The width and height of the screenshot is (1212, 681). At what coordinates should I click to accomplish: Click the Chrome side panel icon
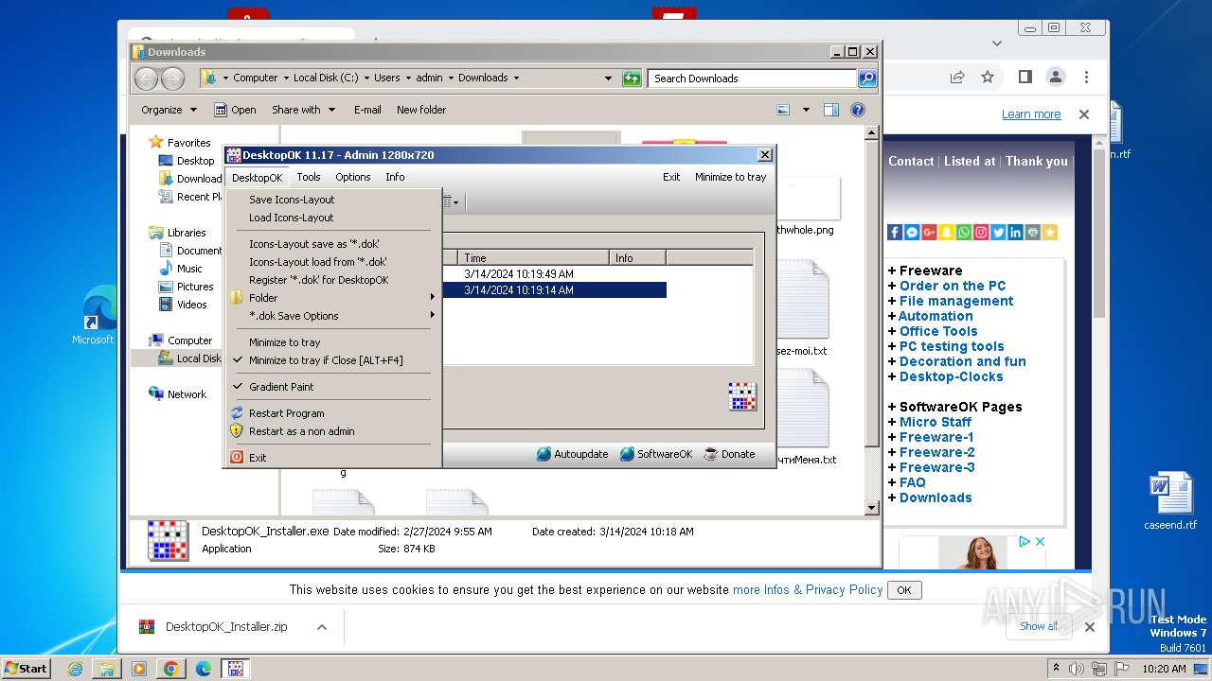tap(1025, 77)
